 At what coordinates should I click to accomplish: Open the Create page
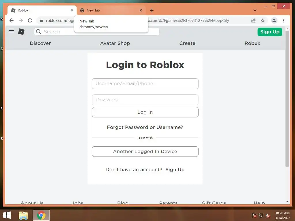click(x=187, y=43)
